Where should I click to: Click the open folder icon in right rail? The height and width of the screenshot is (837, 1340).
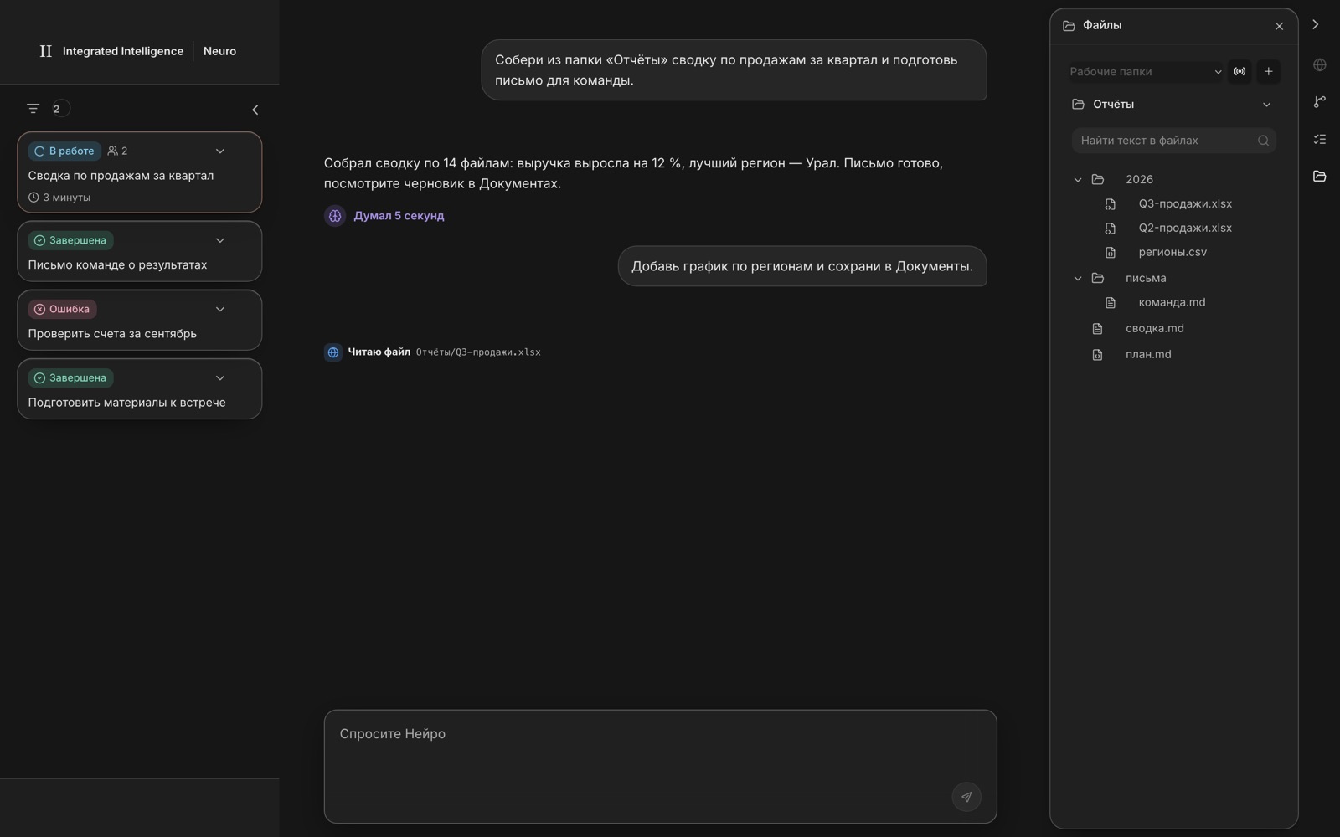[1320, 176]
